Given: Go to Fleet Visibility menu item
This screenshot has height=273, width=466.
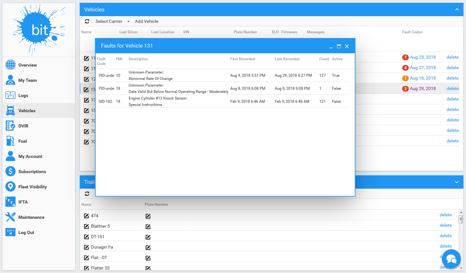Looking at the screenshot, I should 32,187.
